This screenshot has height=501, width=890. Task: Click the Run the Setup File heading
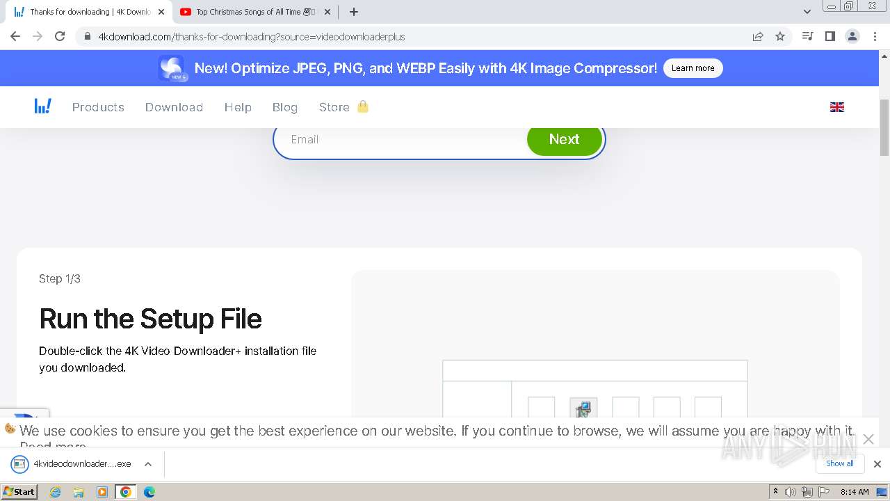pos(150,319)
